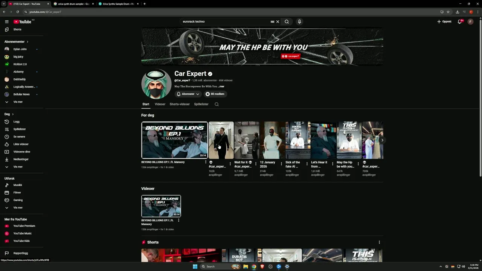Open Videoene dine in the sidebar
Image resolution: width=482 pixels, height=271 pixels.
coord(22,152)
